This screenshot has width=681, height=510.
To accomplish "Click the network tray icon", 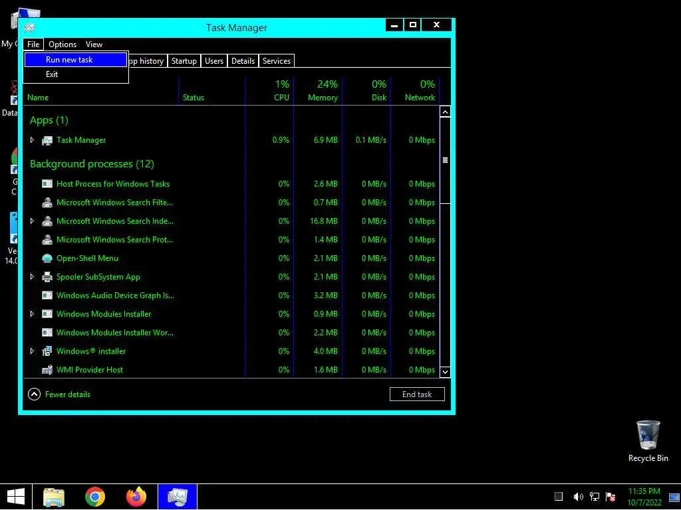I will point(594,497).
